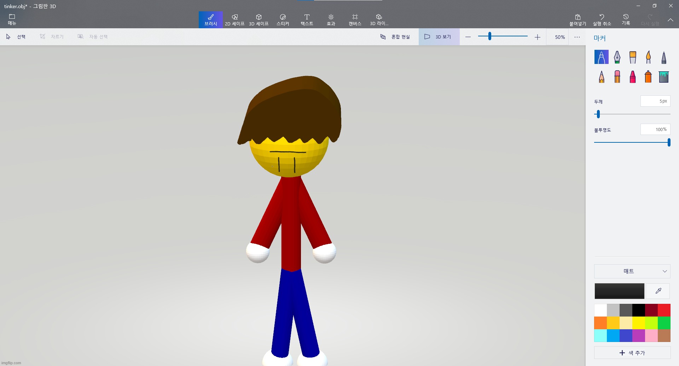This screenshot has width=679, height=366.
Task: Select the Crayon brush
Action: pos(633,77)
